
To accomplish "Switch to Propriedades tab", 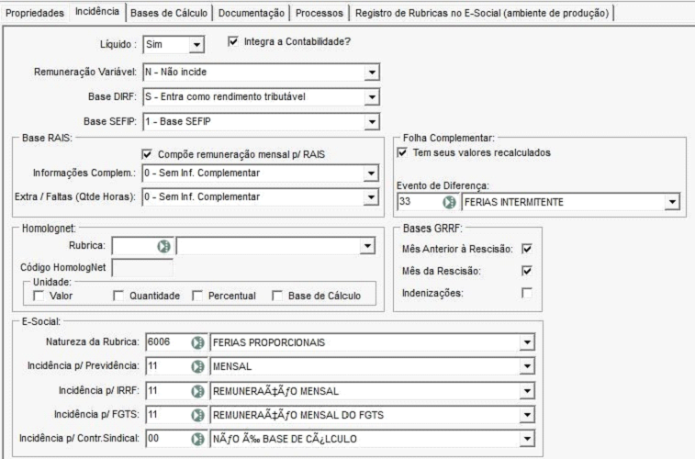I will coord(35,13).
